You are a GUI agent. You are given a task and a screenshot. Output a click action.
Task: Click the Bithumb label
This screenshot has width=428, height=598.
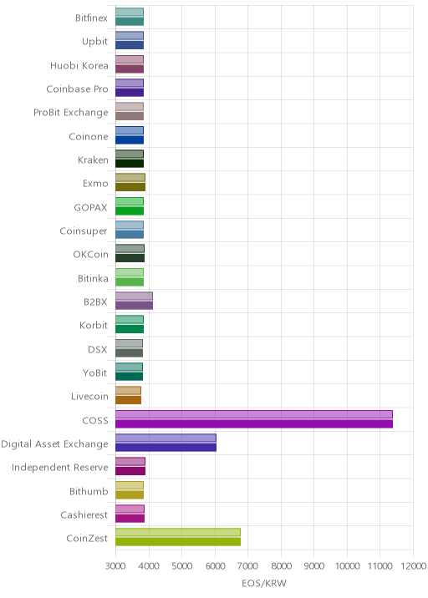coord(89,491)
